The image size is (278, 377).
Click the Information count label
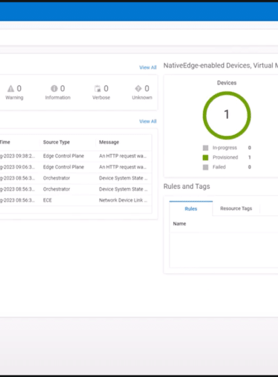pyautogui.click(x=57, y=97)
